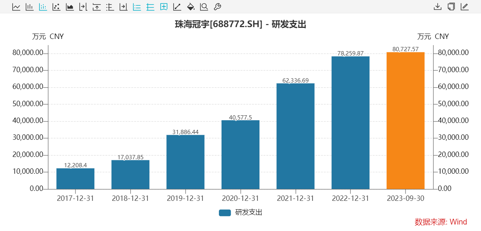481x231 pixels.
Task: Click the 40,577.5 data label
Action: coord(240,117)
